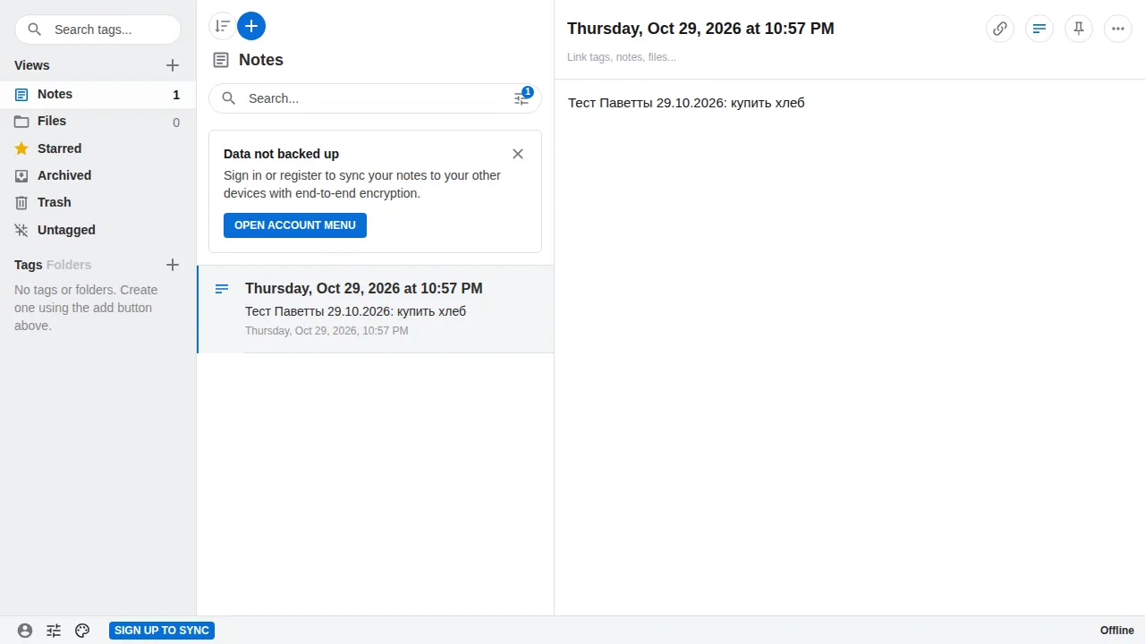This screenshot has width=1145, height=644.
Task: Open the note options ellipsis menu
Action: tap(1118, 29)
